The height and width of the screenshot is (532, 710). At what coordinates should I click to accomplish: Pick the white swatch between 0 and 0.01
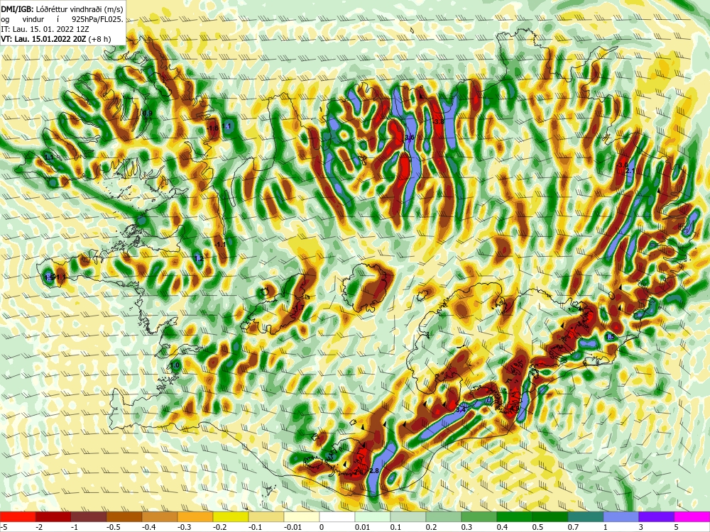[x=337, y=516]
